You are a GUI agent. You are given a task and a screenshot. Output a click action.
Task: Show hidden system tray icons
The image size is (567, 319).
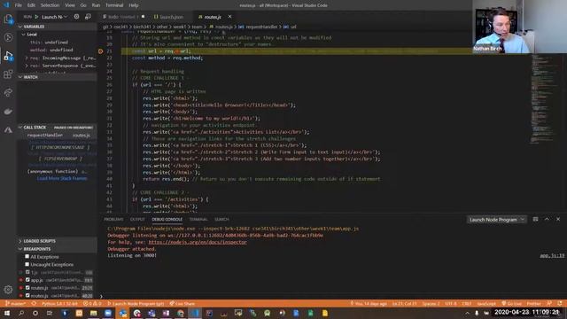(467, 313)
